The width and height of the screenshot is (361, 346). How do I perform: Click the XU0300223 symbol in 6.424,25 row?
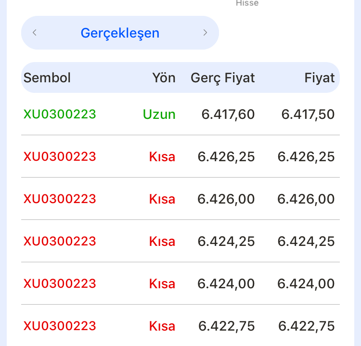(60, 241)
